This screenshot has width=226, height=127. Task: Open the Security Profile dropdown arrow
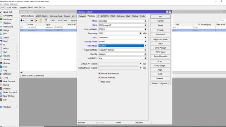(145, 42)
